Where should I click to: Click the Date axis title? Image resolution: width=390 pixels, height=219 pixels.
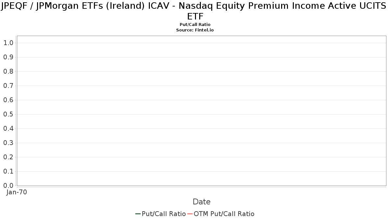201,202
